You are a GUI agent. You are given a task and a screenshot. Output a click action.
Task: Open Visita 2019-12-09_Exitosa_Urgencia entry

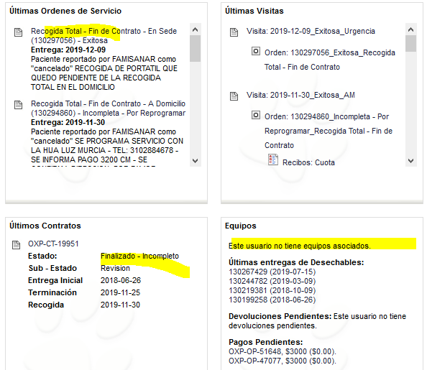click(311, 32)
